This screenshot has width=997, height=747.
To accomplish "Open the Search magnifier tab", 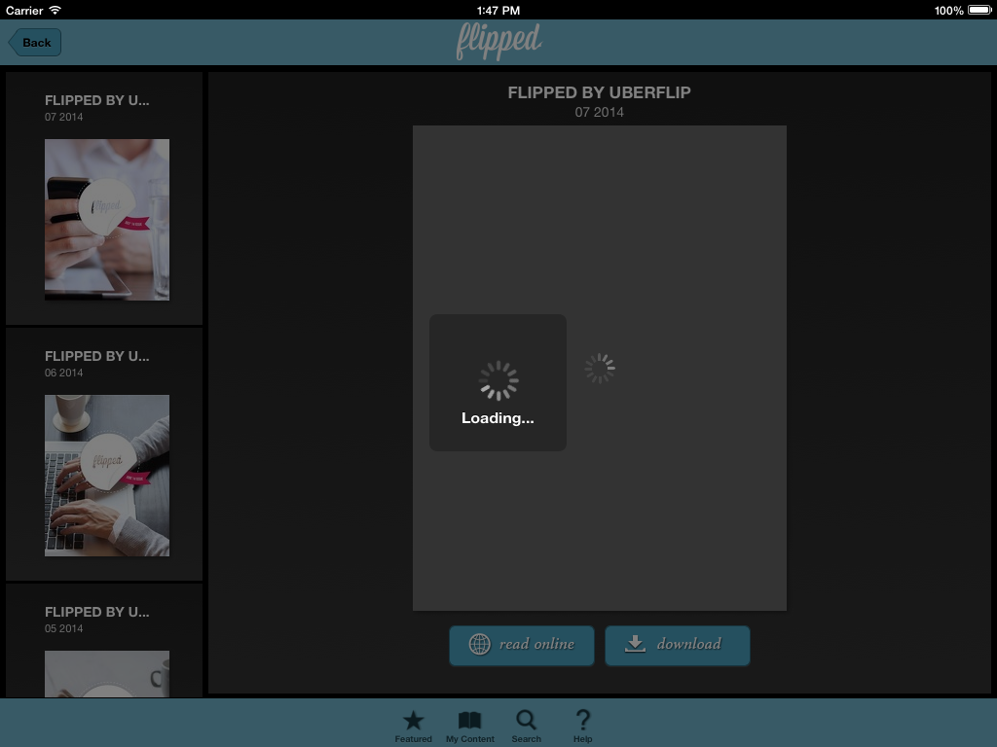I will 527,726.
